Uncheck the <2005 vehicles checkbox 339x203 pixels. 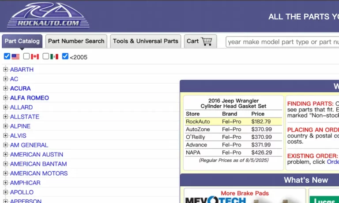point(65,56)
